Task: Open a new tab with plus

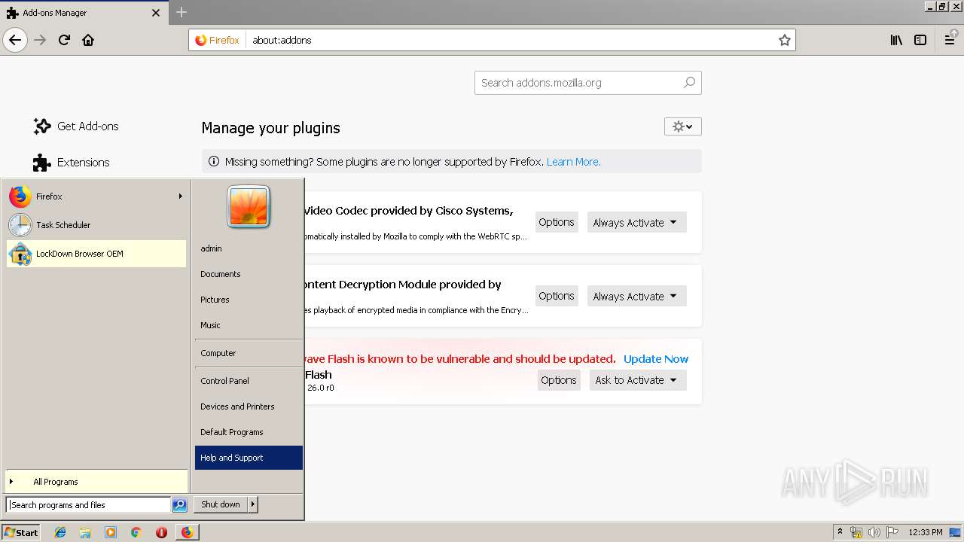Action: point(182,12)
